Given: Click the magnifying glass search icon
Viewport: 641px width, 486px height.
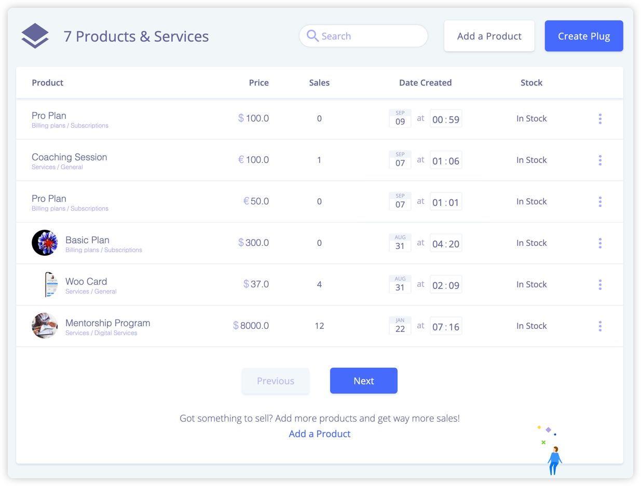Looking at the screenshot, I should point(312,36).
